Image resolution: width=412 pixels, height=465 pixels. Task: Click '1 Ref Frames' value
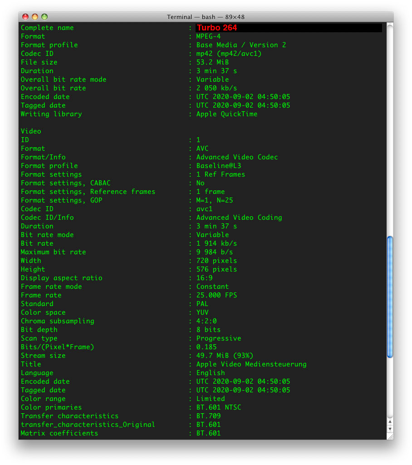[x=221, y=174]
